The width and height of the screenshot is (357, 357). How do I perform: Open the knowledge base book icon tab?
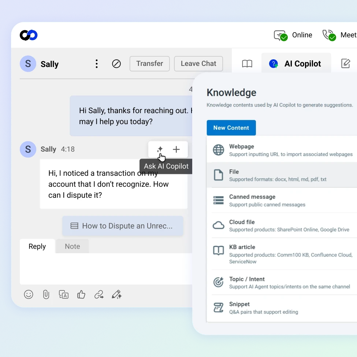pyautogui.click(x=247, y=64)
